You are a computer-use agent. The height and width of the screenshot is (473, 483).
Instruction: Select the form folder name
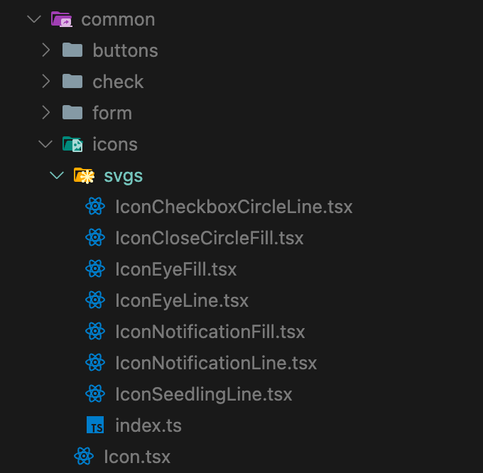pyautogui.click(x=112, y=113)
